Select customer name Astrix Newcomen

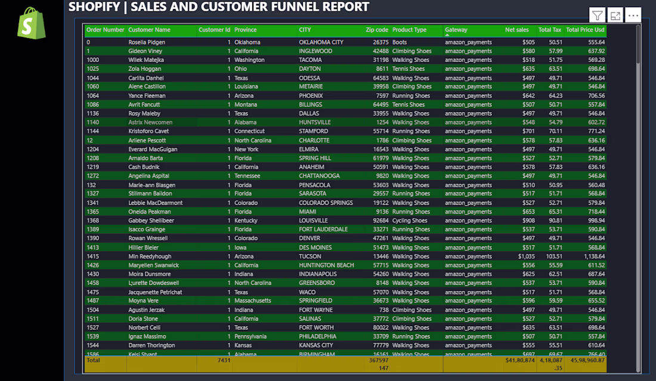150,122
